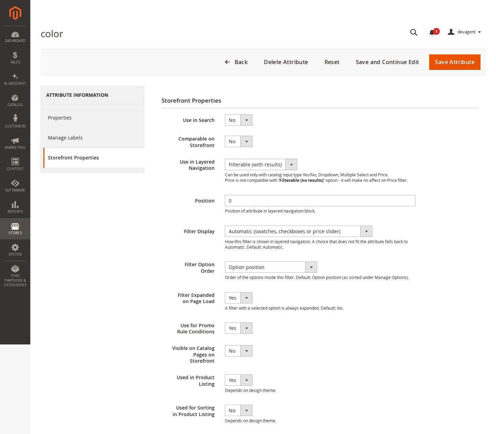The width and height of the screenshot is (496, 434).
Task: Open the Filter Option Order dropdown
Action: point(271,267)
